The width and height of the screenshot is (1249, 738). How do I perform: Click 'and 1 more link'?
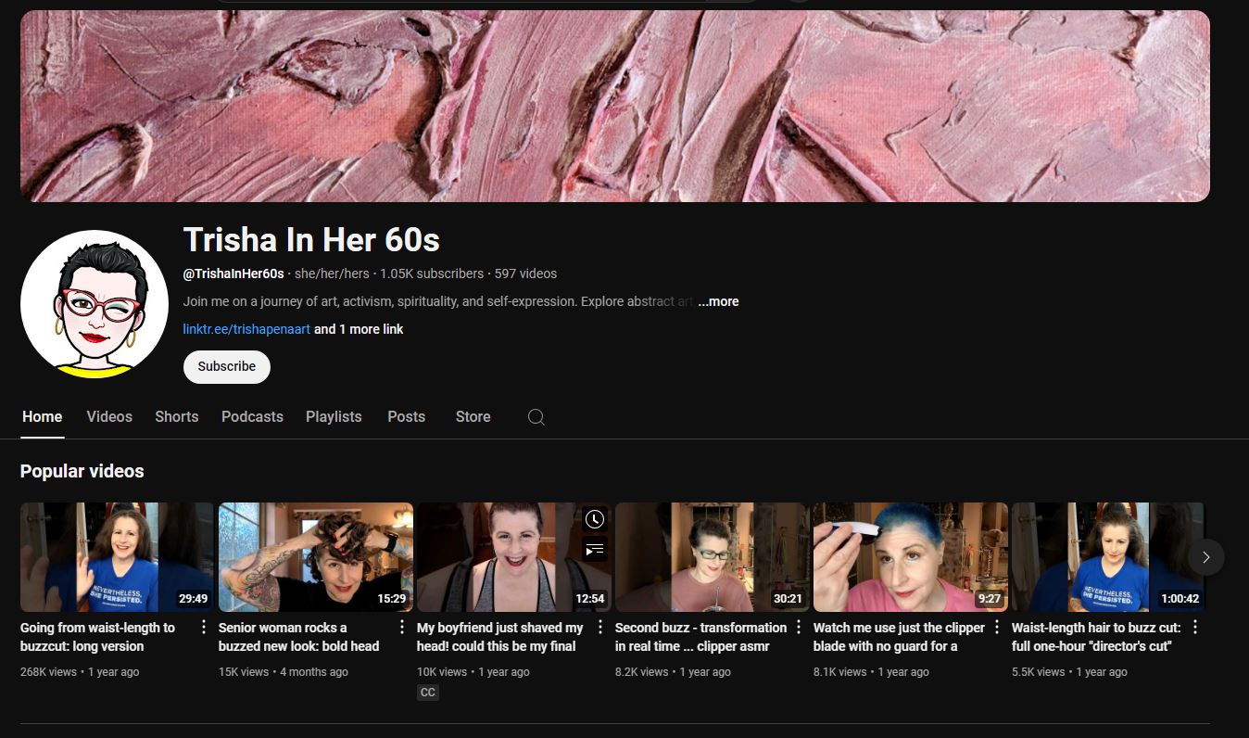359,329
